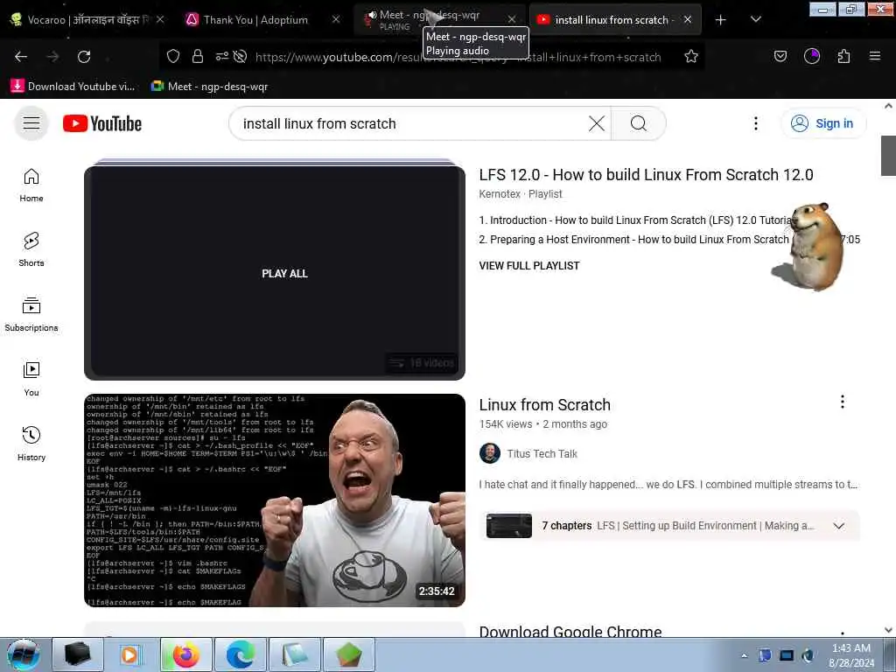Open the Windows Start button

pyautogui.click(x=24, y=654)
